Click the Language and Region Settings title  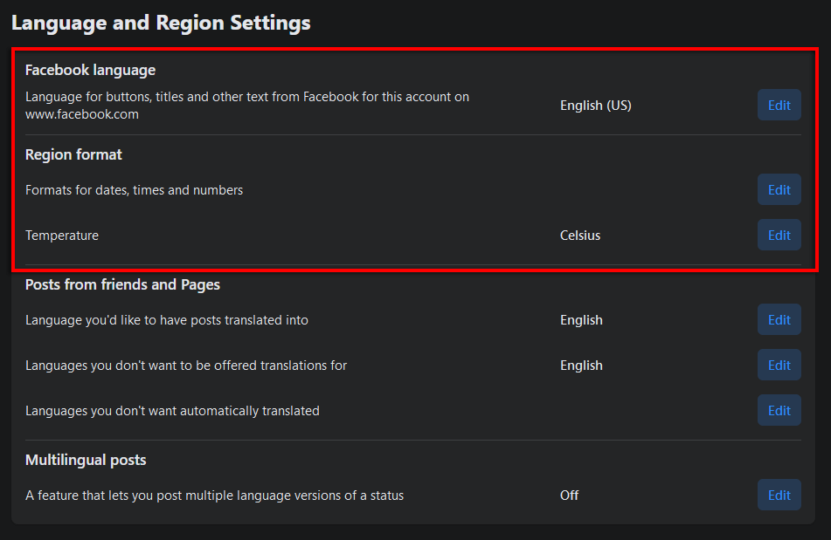coord(161,24)
